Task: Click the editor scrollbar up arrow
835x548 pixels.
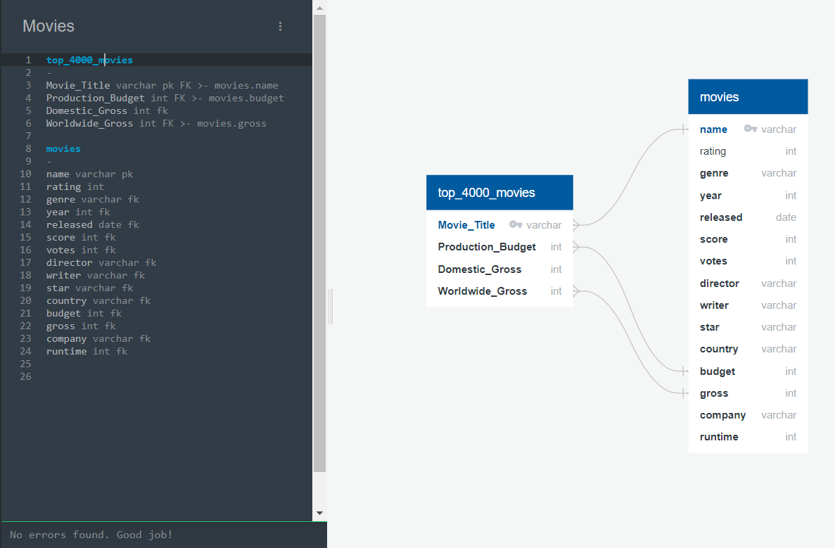Action: [x=319, y=8]
